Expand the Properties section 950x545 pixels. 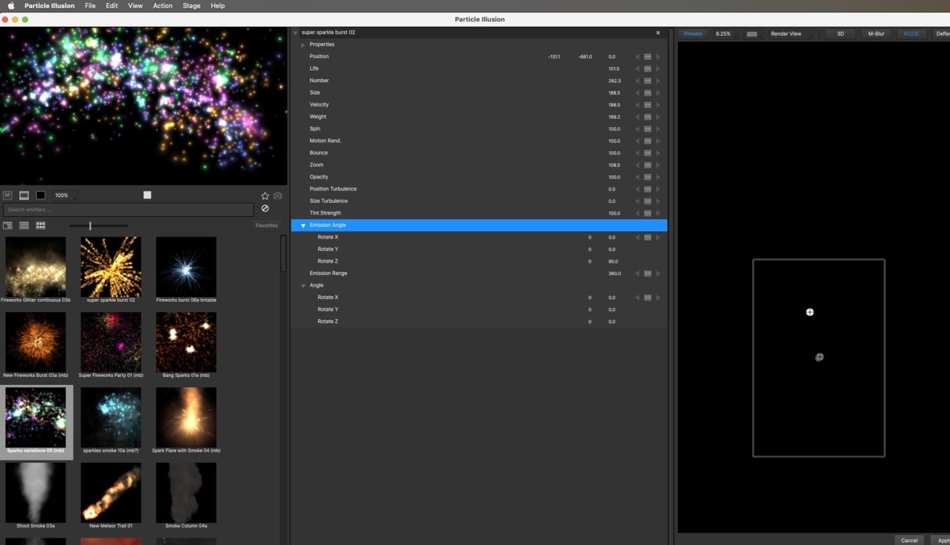pyautogui.click(x=303, y=44)
